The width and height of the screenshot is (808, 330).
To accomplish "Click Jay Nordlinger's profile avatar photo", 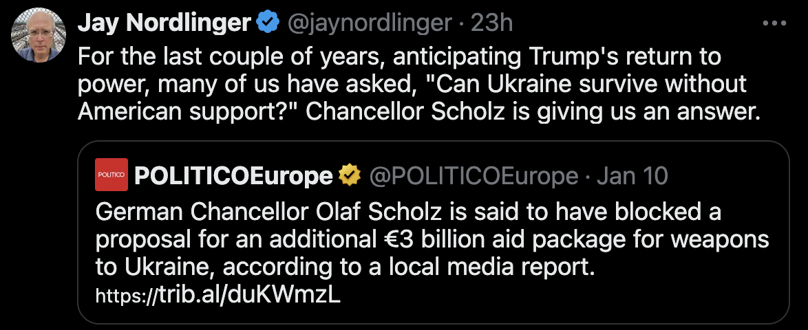I will [x=38, y=35].
